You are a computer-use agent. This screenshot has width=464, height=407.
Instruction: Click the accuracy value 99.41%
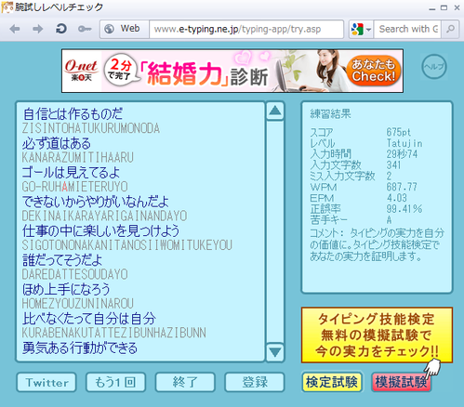click(x=404, y=209)
